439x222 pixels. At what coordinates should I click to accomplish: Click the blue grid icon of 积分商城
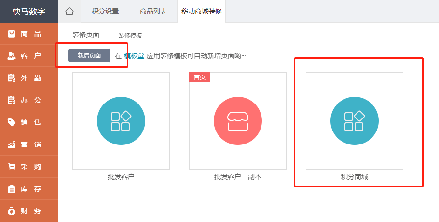coord(355,121)
